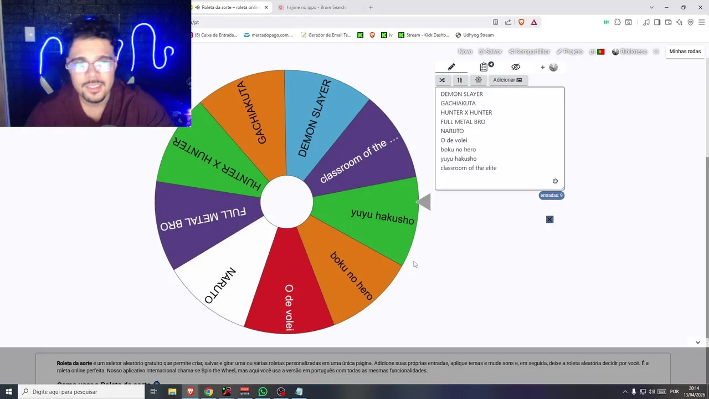
Task: Click the taskbar search box
Action: pos(81,392)
